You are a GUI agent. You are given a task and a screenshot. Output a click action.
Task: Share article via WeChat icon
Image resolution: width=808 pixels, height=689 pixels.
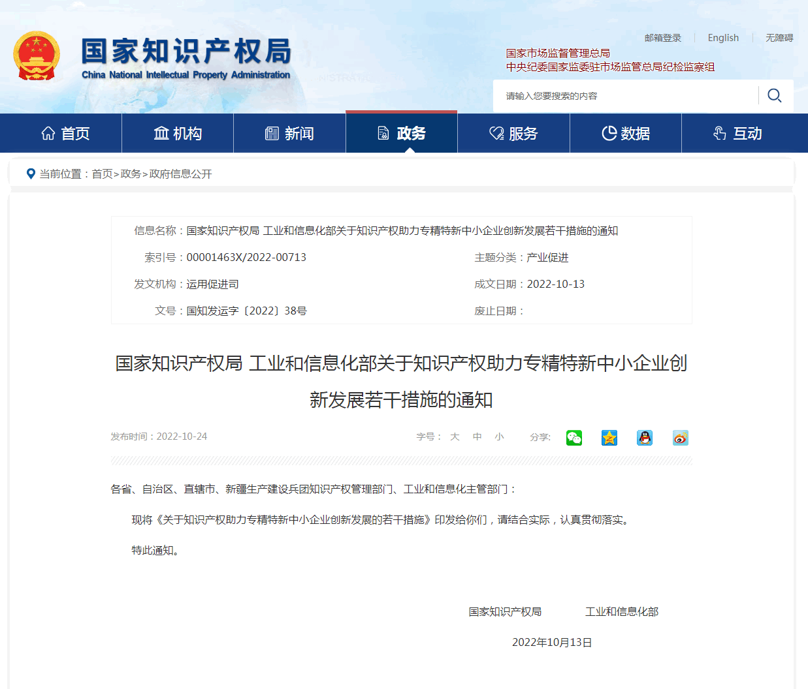pyautogui.click(x=574, y=438)
